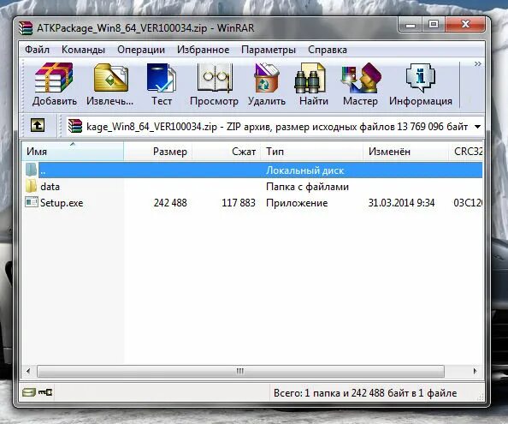Image resolution: width=508 pixels, height=424 pixels.
Task: Sort by Тип column header
Action: click(x=311, y=151)
